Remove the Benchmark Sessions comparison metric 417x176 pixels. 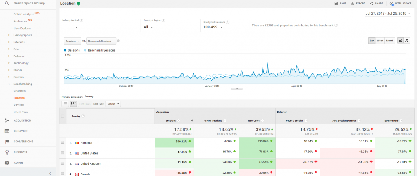click(x=118, y=41)
